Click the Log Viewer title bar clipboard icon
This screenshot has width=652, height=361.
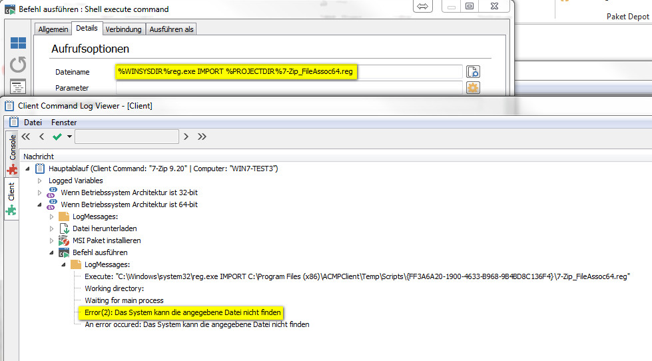pos(9,106)
